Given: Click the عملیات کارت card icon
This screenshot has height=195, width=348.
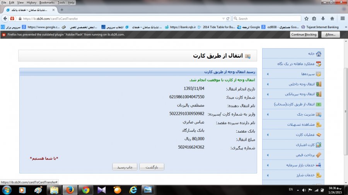Looking at the screenshot, I should click(x=319, y=134).
